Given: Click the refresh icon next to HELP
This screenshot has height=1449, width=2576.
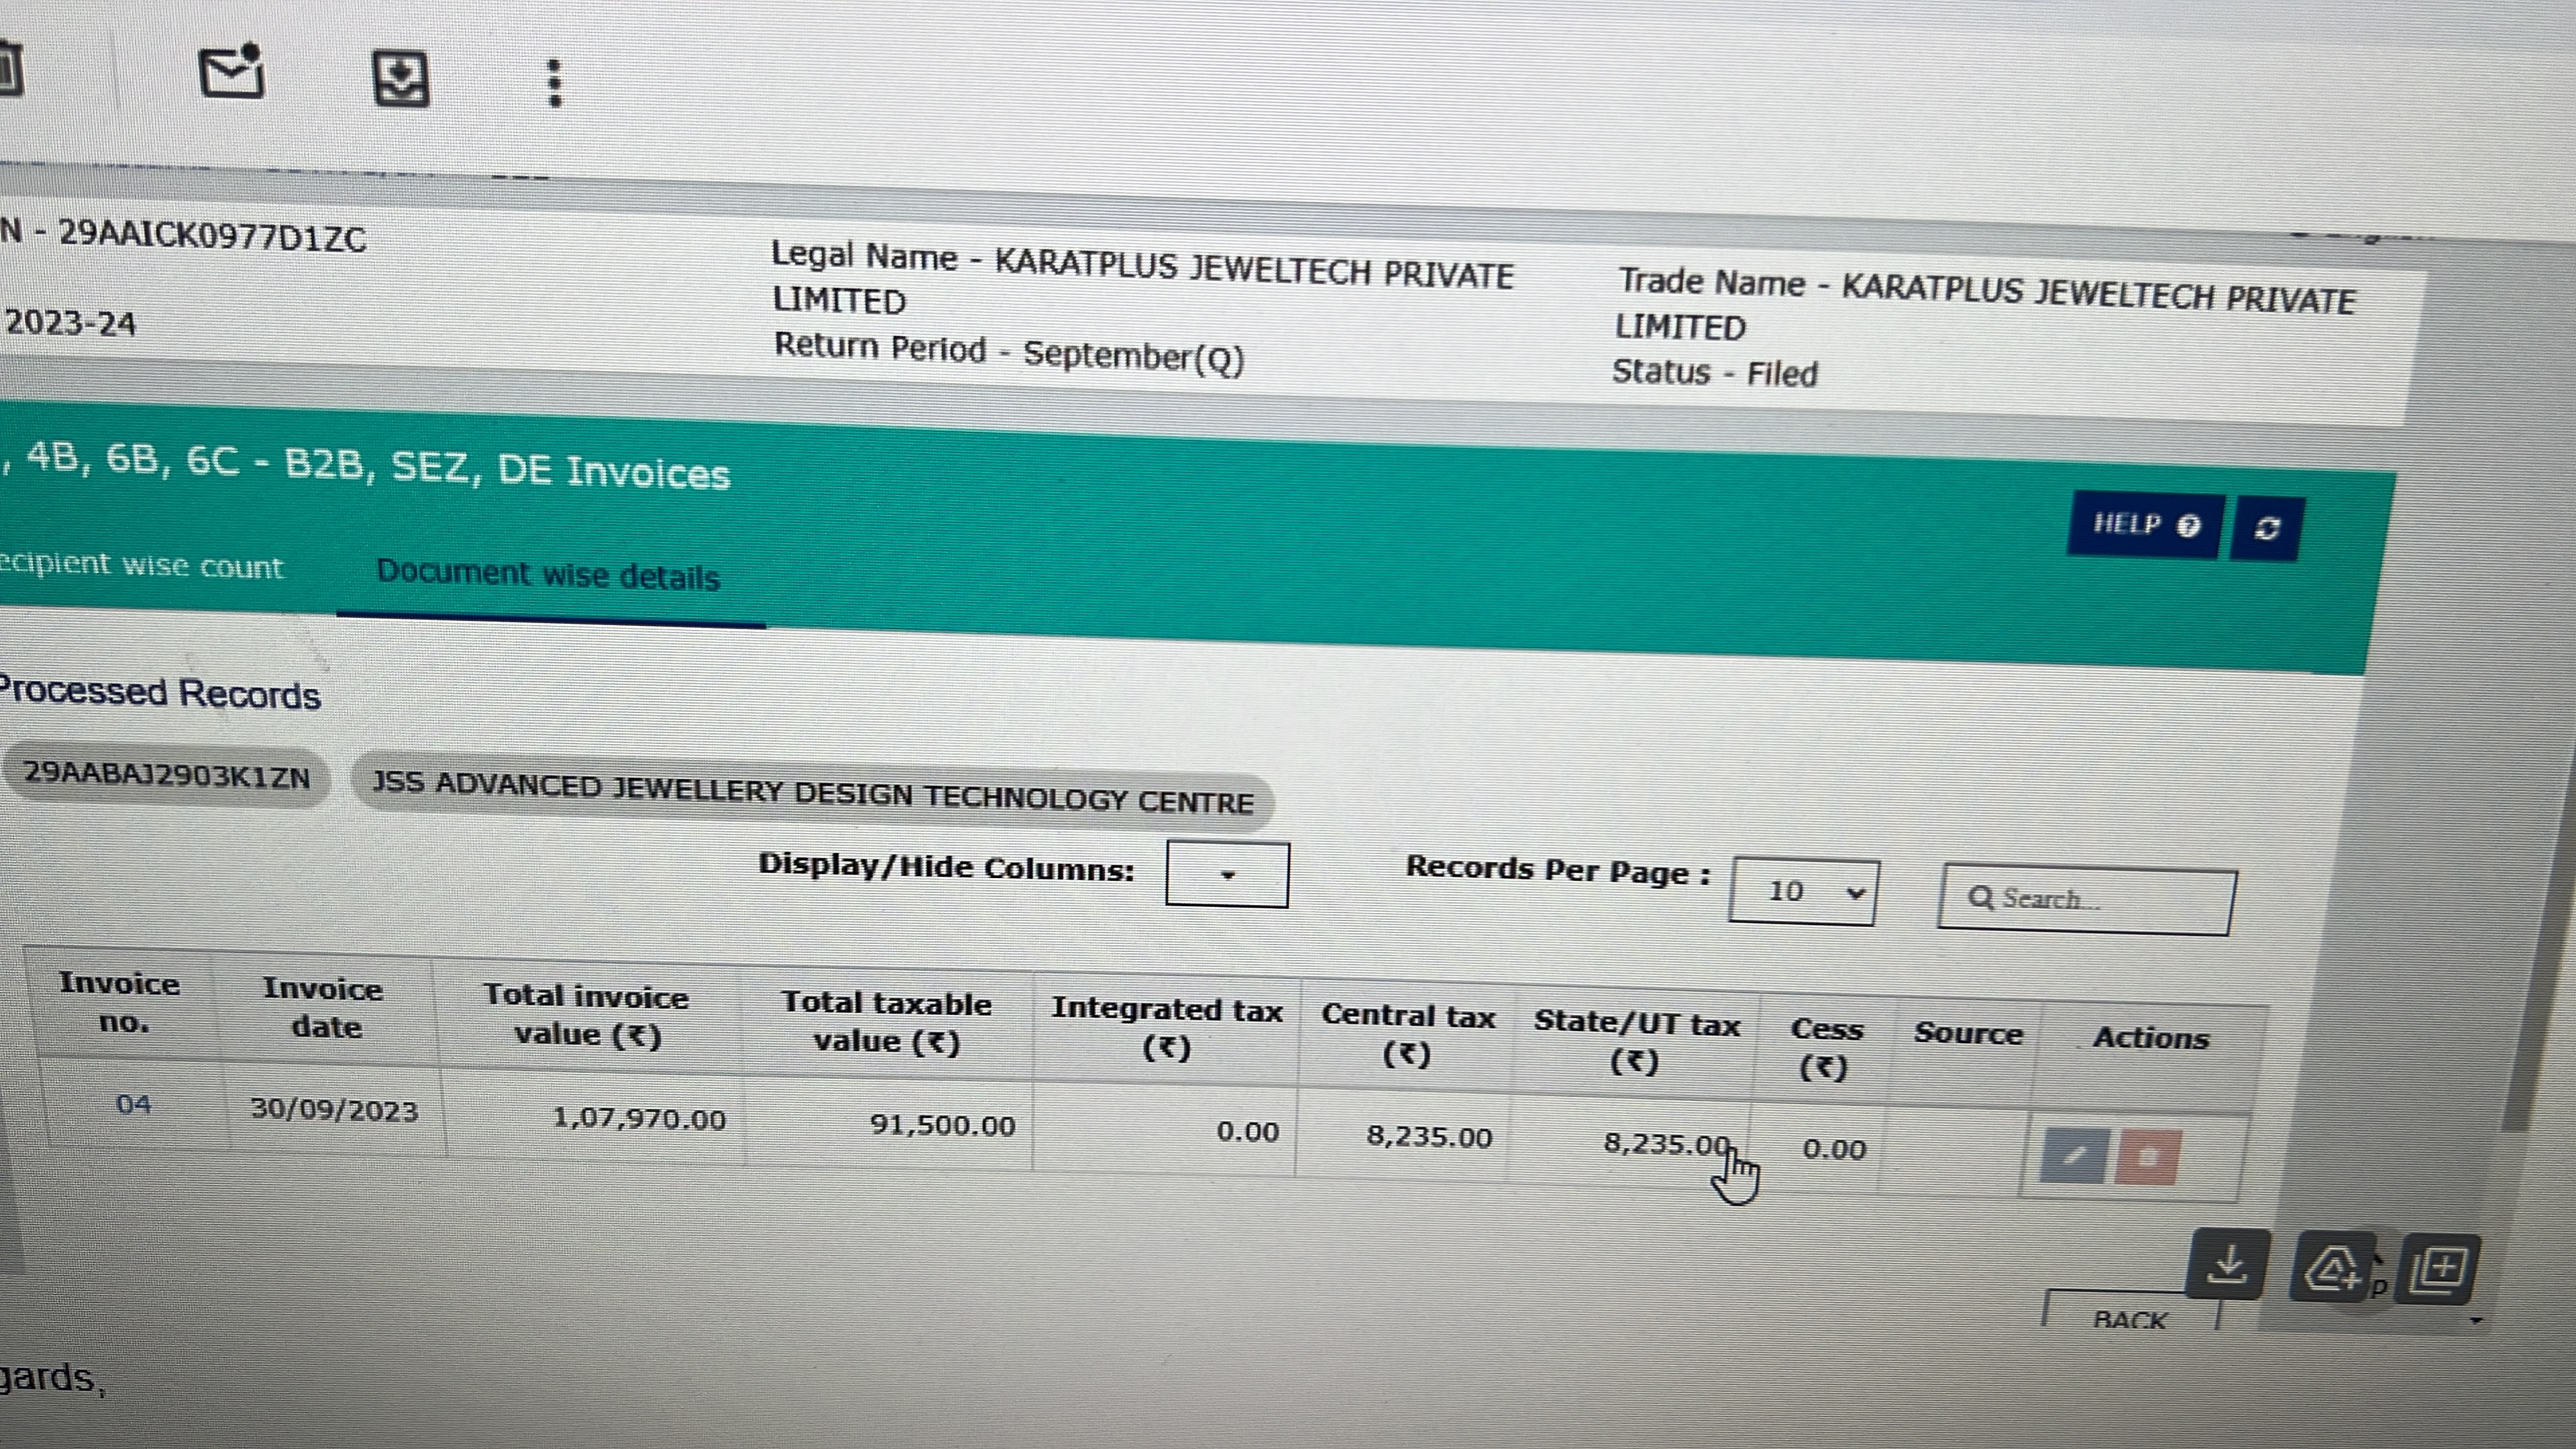Looking at the screenshot, I should (2267, 528).
